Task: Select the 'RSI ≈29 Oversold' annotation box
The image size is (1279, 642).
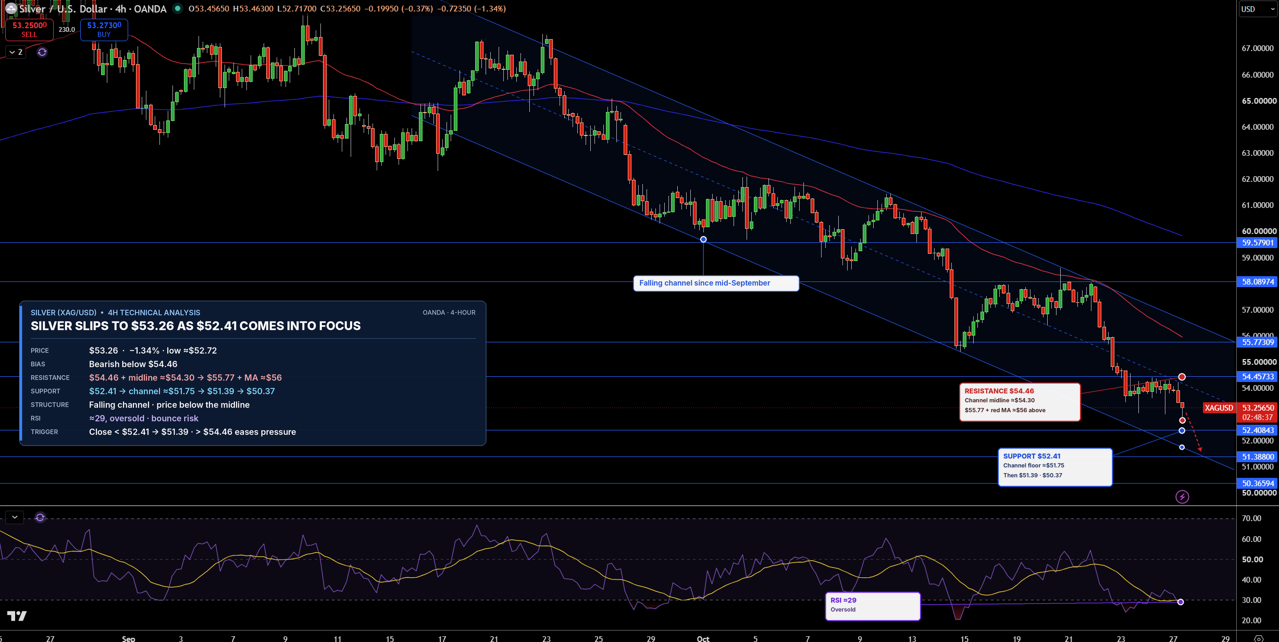Action: click(x=873, y=606)
